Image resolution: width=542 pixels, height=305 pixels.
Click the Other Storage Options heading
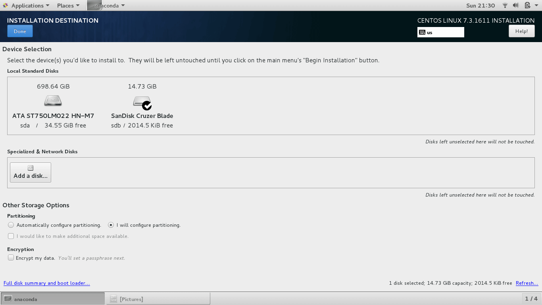36,205
